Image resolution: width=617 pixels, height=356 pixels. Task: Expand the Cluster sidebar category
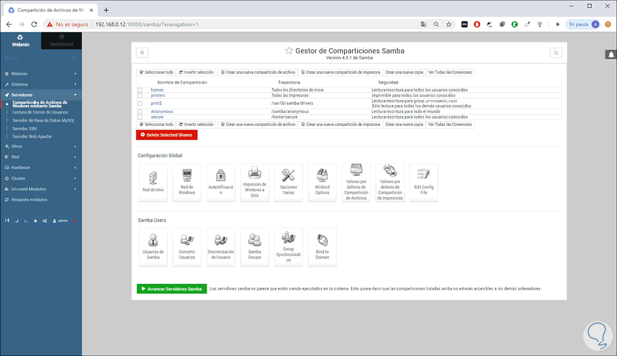41,178
